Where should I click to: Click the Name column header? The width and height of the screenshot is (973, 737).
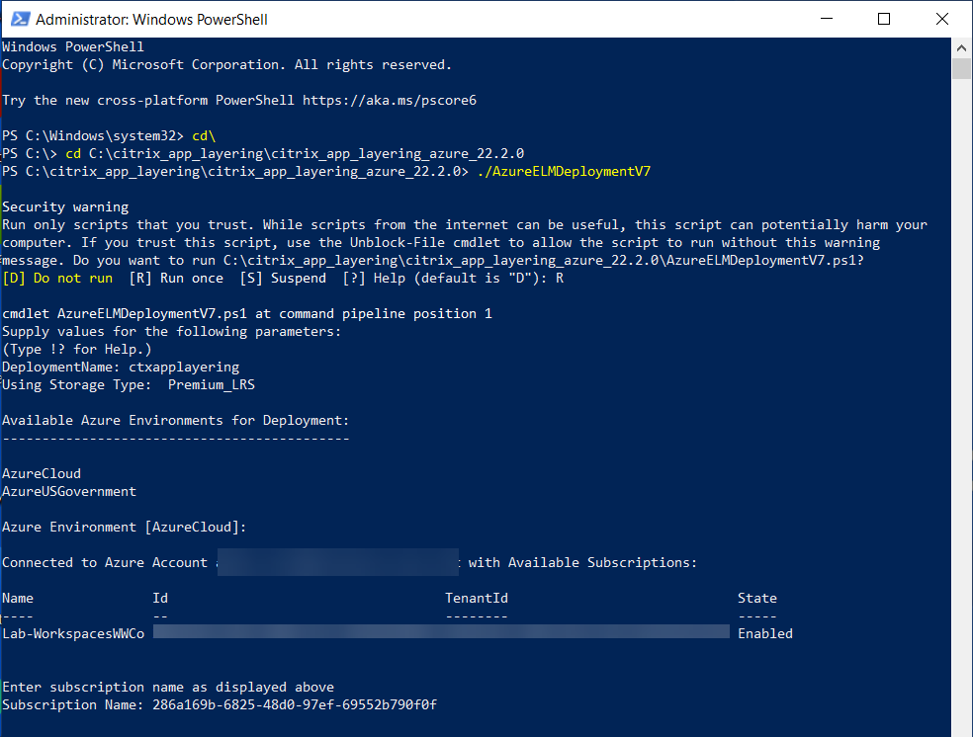[18, 598]
